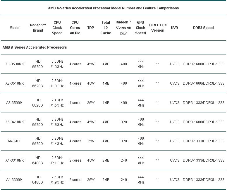The height and width of the screenshot is (190, 227).
Task: Click DDR3-1333/DDR3L-1333 in the A4-3300M row
Action: point(204,179)
